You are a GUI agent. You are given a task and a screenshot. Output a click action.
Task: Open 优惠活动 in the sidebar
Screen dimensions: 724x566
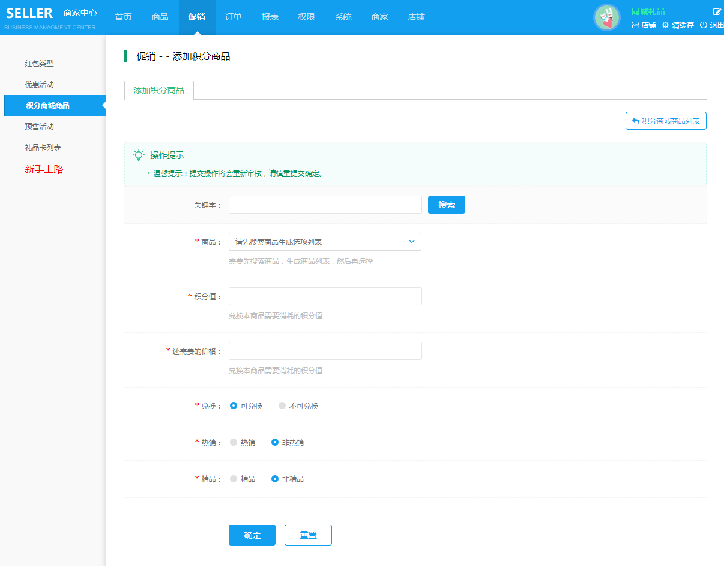pos(40,85)
